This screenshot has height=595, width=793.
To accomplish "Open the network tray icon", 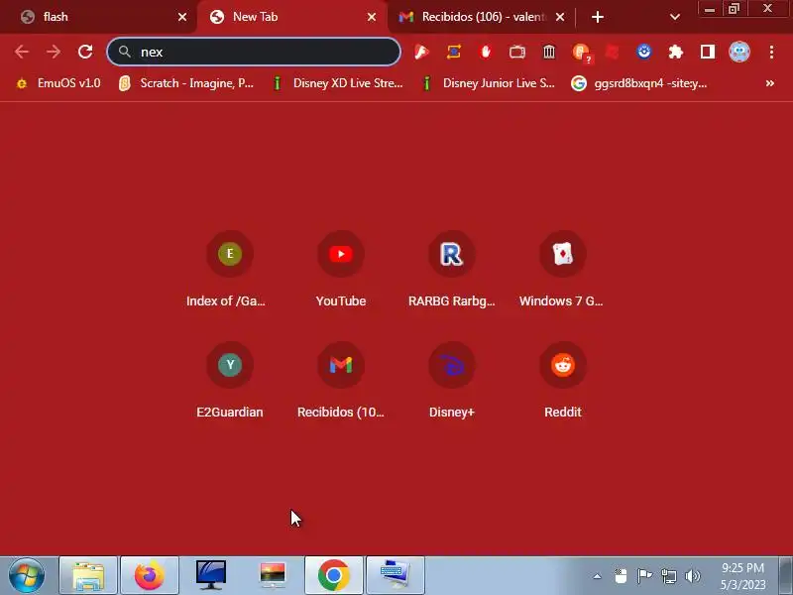I will 668,576.
